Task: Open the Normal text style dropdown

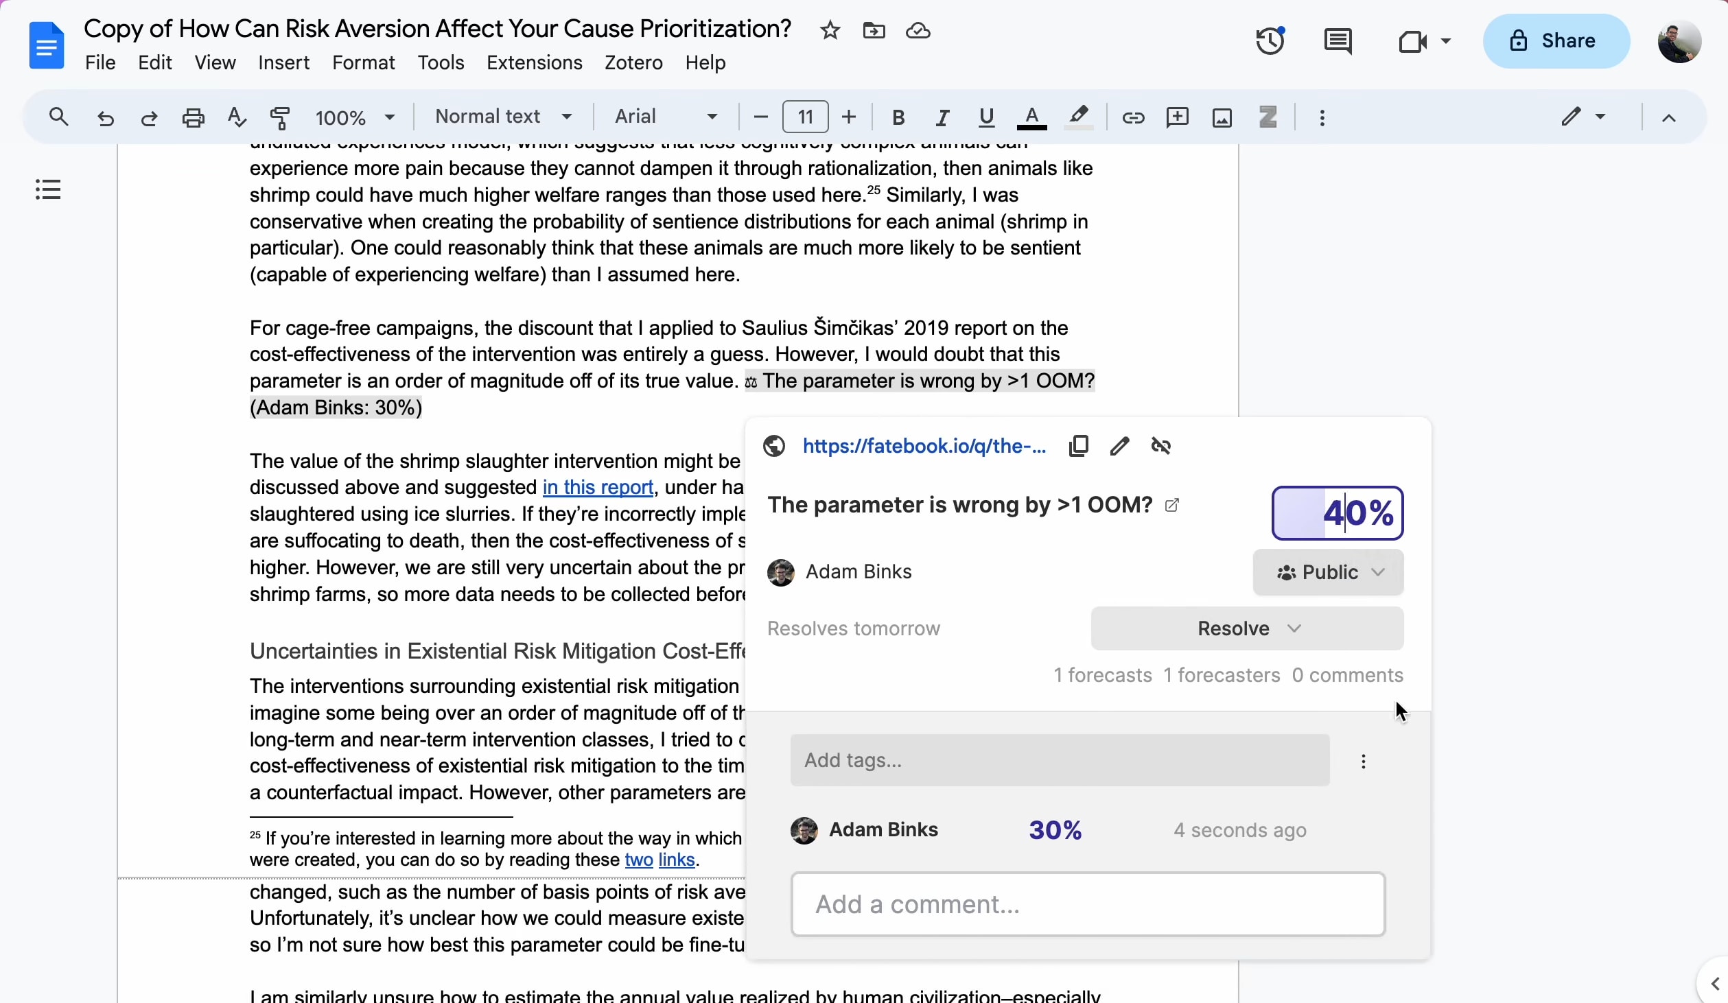Action: click(504, 117)
